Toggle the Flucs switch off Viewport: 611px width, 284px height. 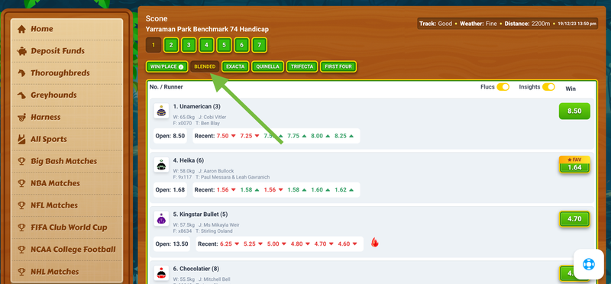coord(503,87)
